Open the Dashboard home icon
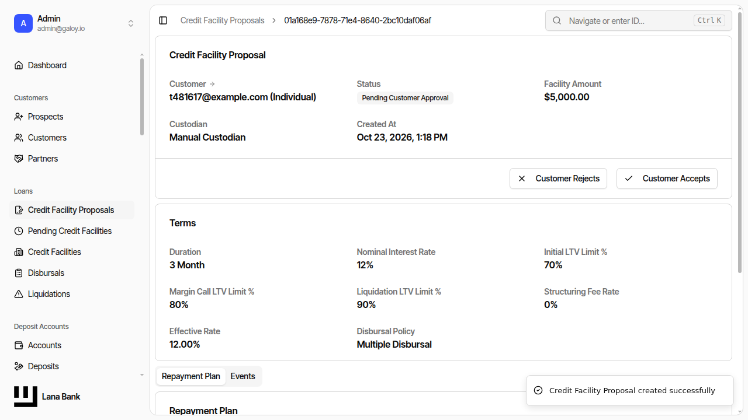 point(19,65)
